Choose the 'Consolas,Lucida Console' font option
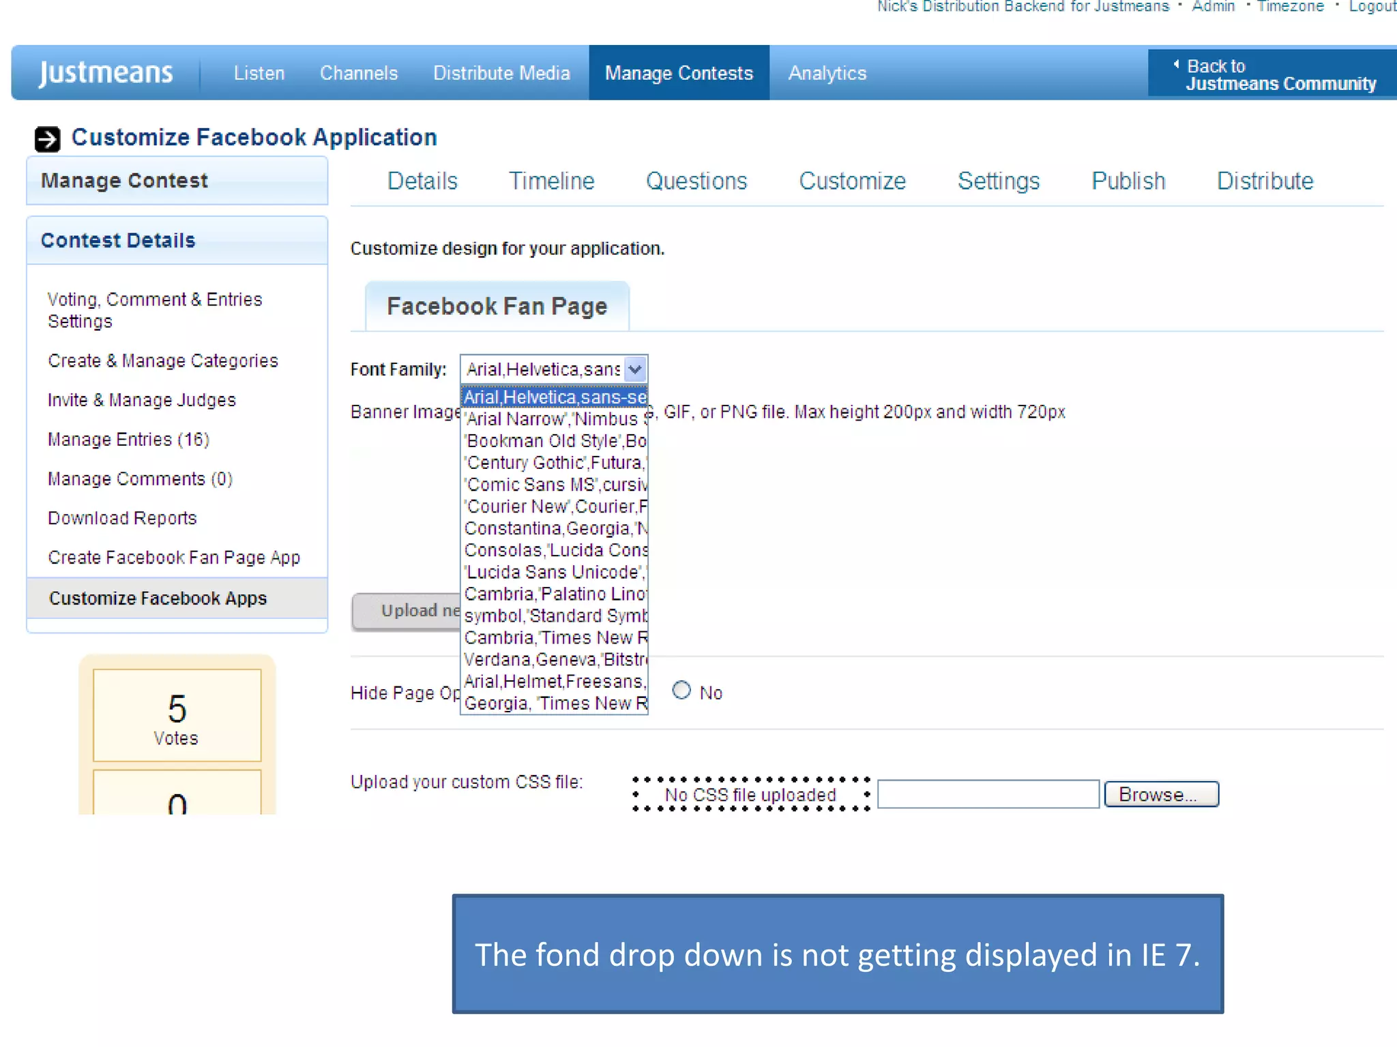The height and width of the screenshot is (1047, 1397). 555,550
